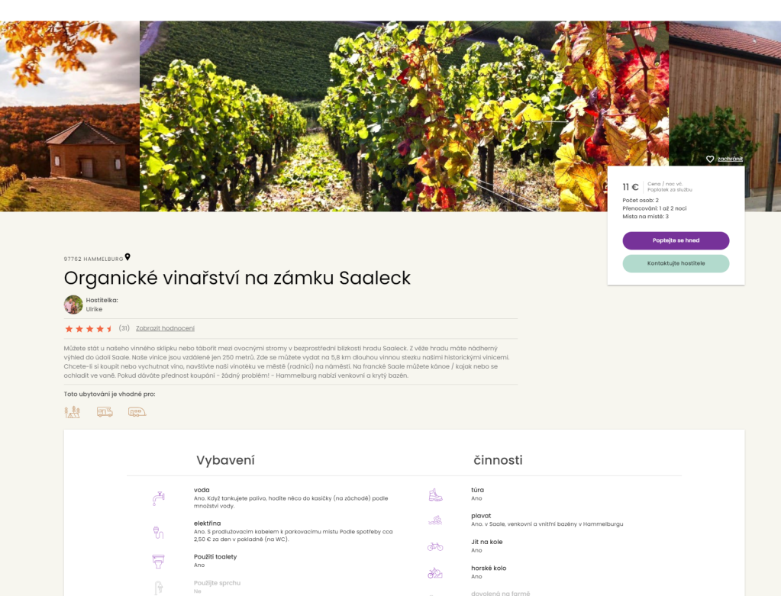Click the Kontaktujte hostitele button

tap(676, 263)
